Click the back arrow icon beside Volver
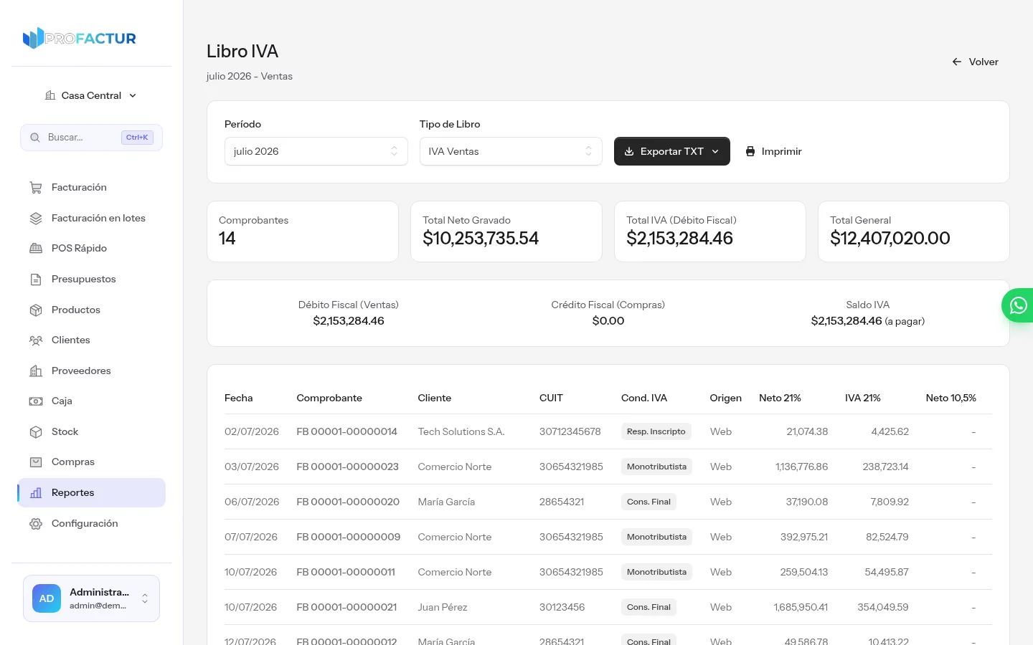The height and width of the screenshot is (645, 1033). pyautogui.click(x=957, y=62)
